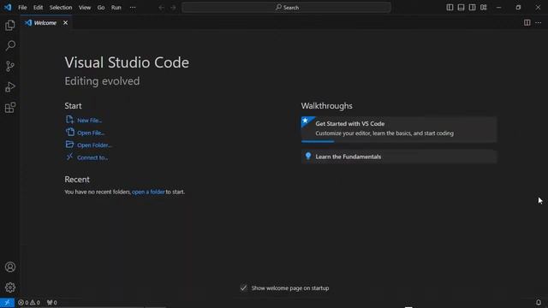Show errors and warnings count in status bar
The image size is (548, 308).
28,302
